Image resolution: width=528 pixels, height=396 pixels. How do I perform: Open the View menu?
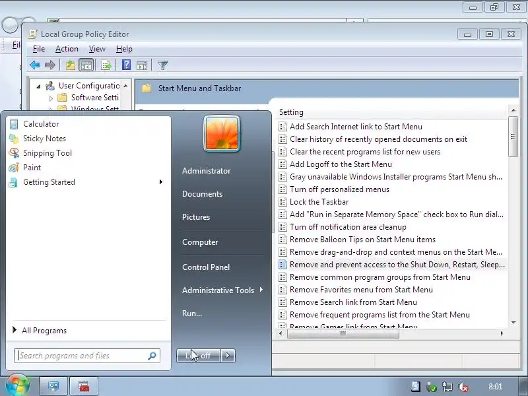(97, 49)
